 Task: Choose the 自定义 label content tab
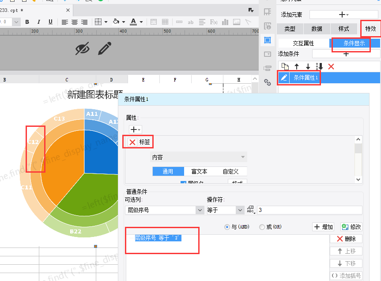pyautogui.click(x=231, y=171)
